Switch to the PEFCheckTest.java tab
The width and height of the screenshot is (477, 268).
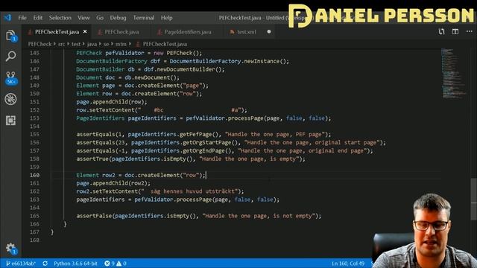57,31
